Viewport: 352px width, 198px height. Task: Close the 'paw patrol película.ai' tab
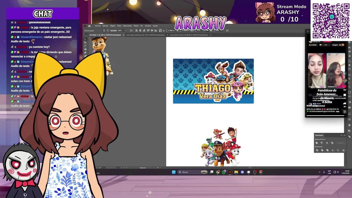[167, 35]
